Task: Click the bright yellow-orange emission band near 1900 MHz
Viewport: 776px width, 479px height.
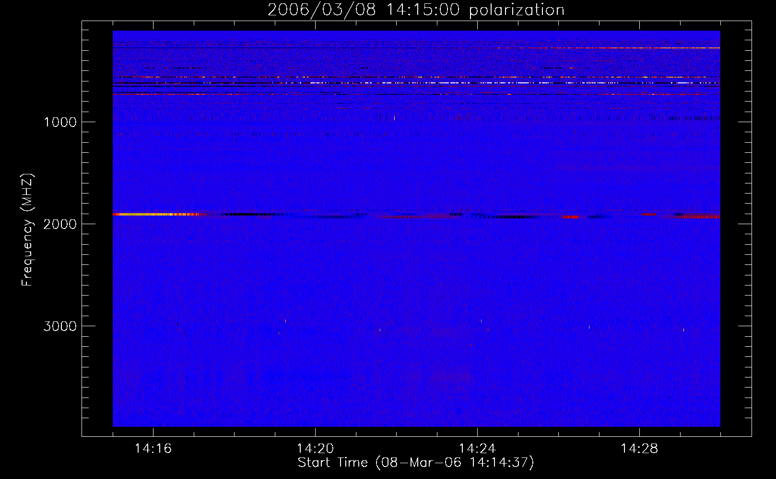Action: 156,214
